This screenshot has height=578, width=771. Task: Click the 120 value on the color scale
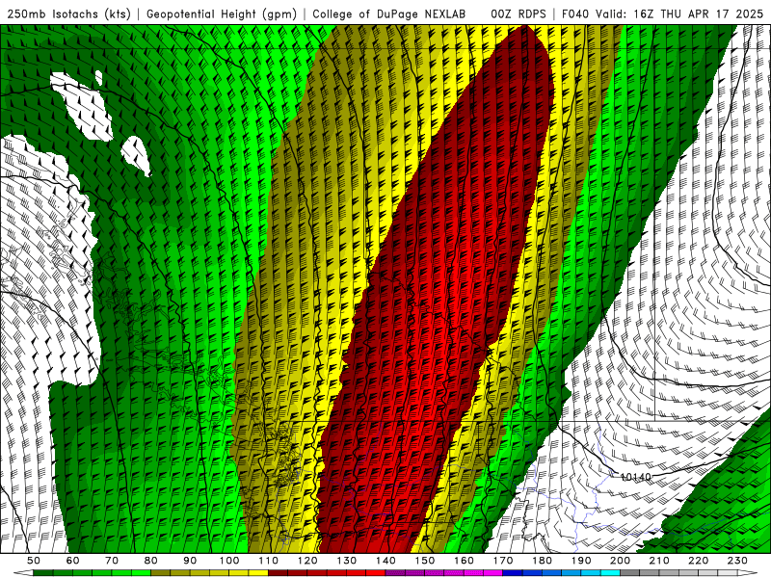point(307,561)
